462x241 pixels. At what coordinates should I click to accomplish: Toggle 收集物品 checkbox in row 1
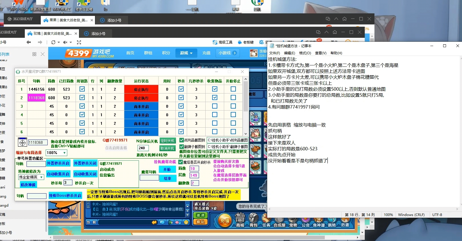pyautogui.click(x=215, y=89)
